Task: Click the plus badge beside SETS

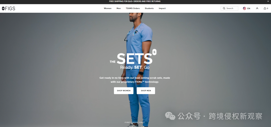Action: 155,52
